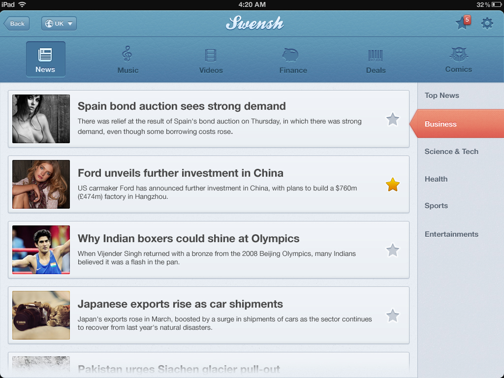Screen dimensions: 504x378
Task: Select the News tab
Action: pyautogui.click(x=45, y=59)
